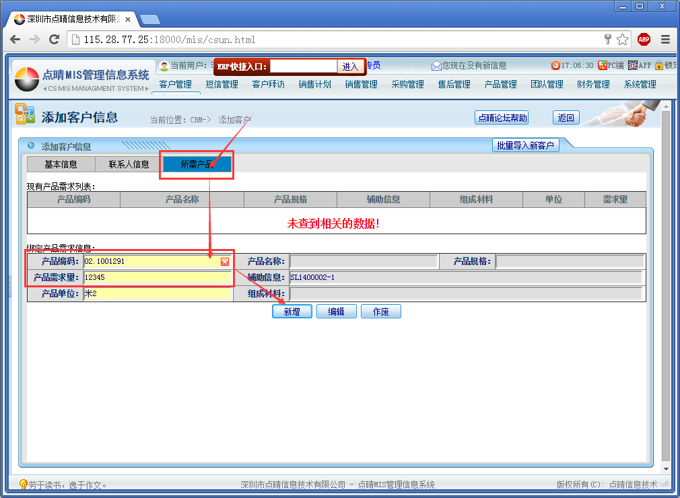The image size is (680, 498).
Task: Click the 批量导入新客户 button
Action: [526, 145]
